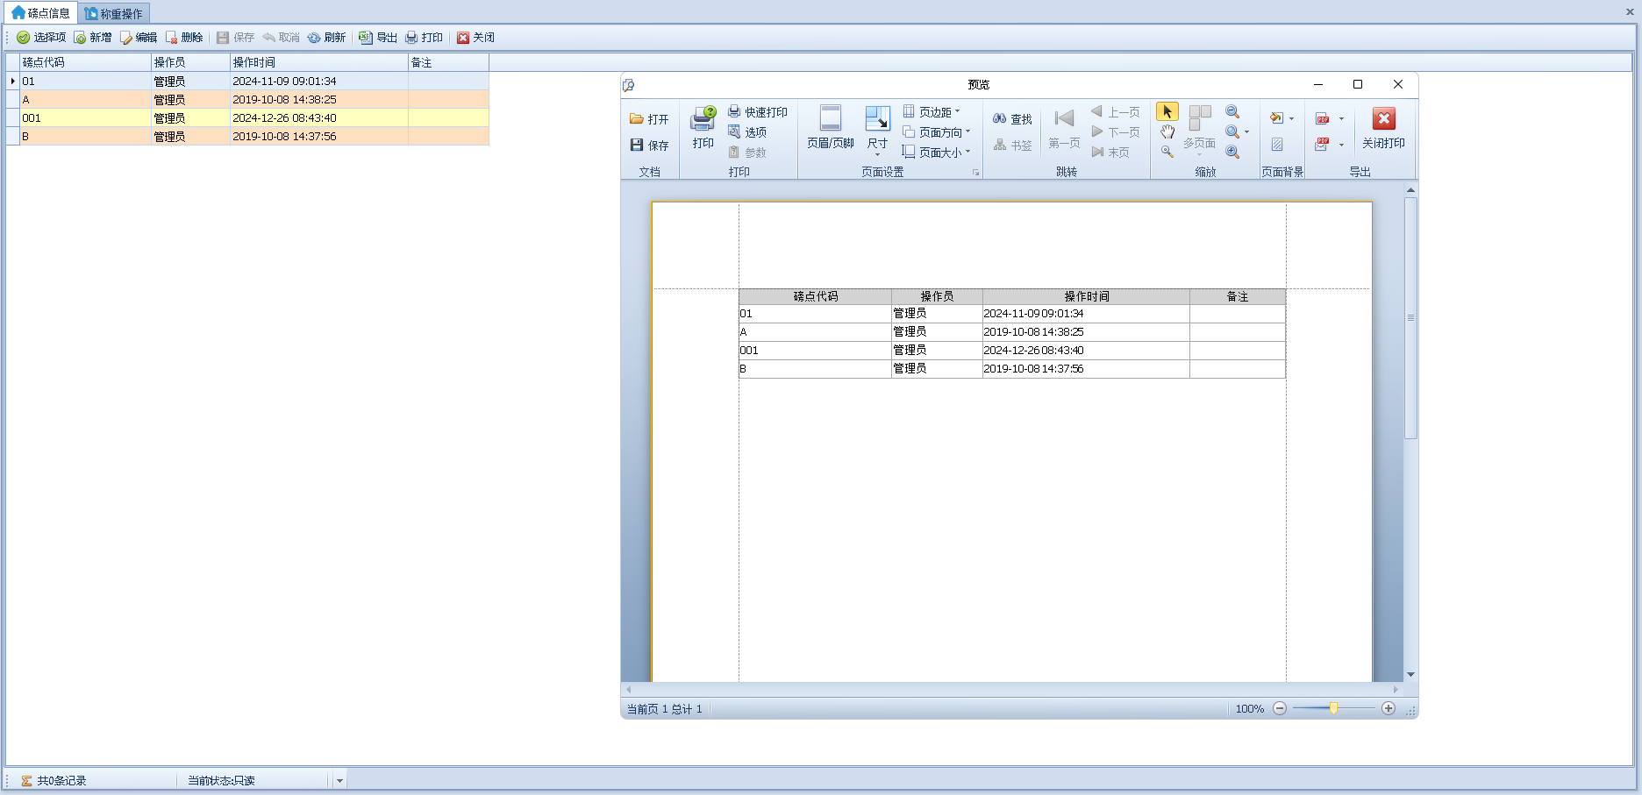
Task: Sort by 操作时间 column header in main grid
Action: 319,62
